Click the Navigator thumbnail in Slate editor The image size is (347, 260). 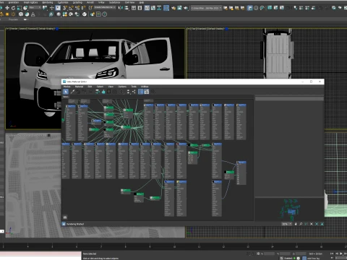(289, 209)
